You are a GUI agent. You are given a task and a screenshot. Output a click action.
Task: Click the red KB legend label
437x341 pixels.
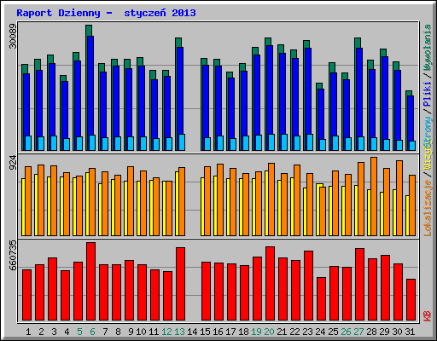(427, 316)
